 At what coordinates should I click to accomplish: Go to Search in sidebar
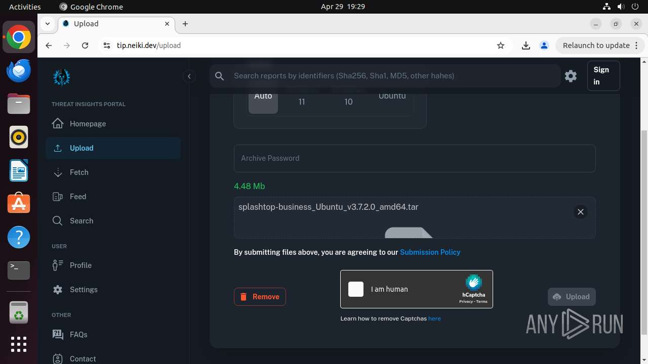pyautogui.click(x=113, y=221)
